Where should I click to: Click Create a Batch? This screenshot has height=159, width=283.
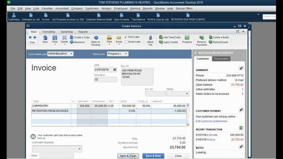pyautogui.click(x=219, y=37)
